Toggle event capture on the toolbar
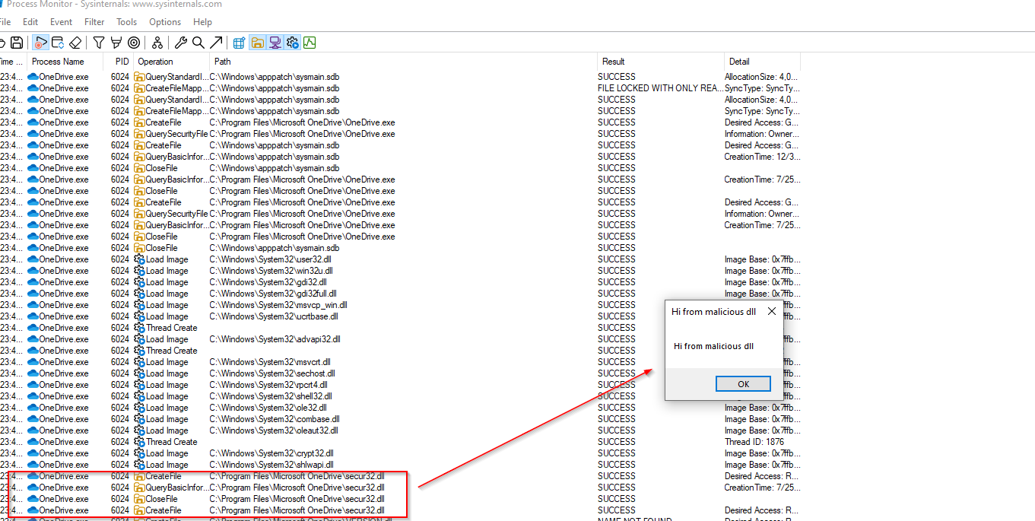Viewport: 1035px width, 521px height. click(41, 43)
